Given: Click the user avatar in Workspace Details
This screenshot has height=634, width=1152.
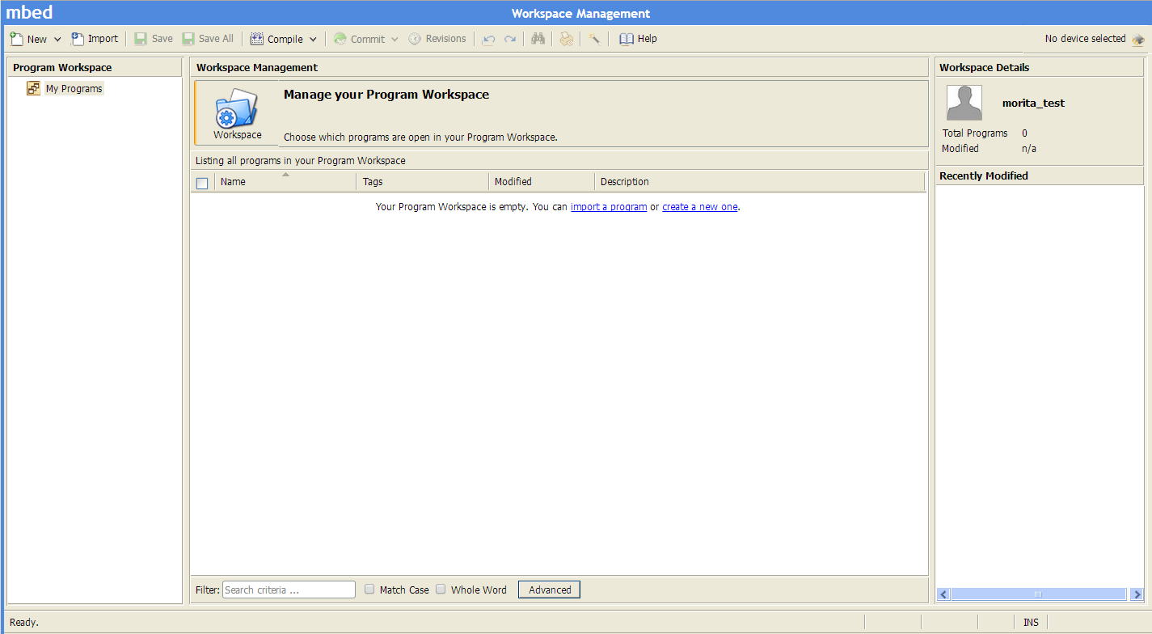Looking at the screenshot, I should click(964, 103).
